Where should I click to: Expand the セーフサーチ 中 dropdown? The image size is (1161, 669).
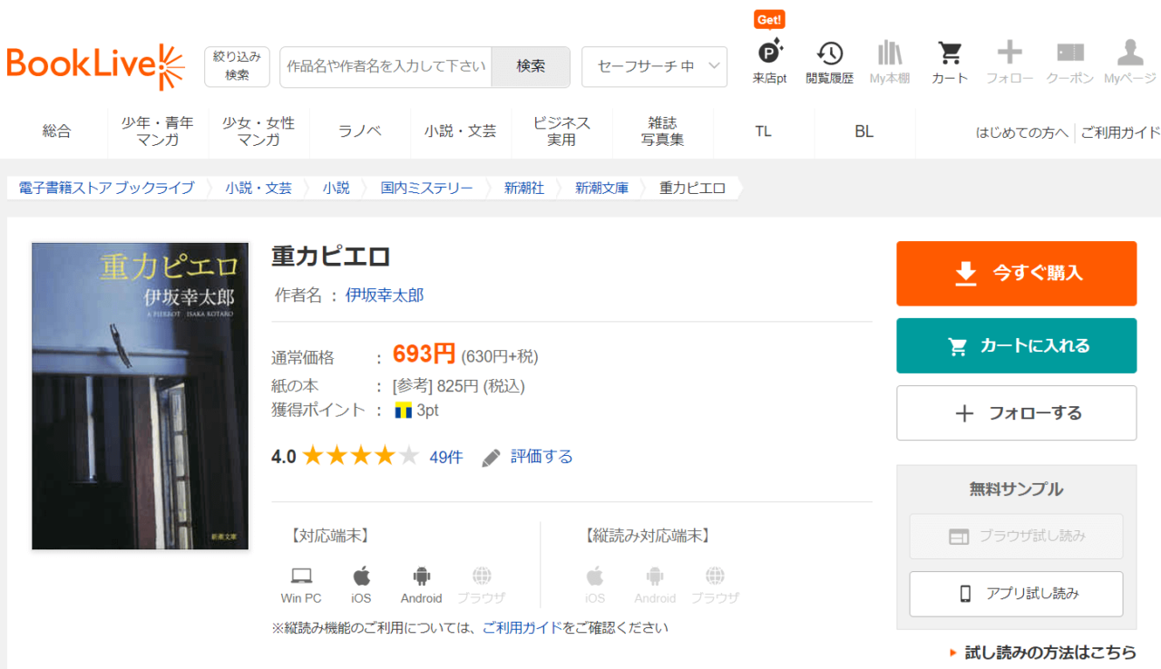coord(654,66)
